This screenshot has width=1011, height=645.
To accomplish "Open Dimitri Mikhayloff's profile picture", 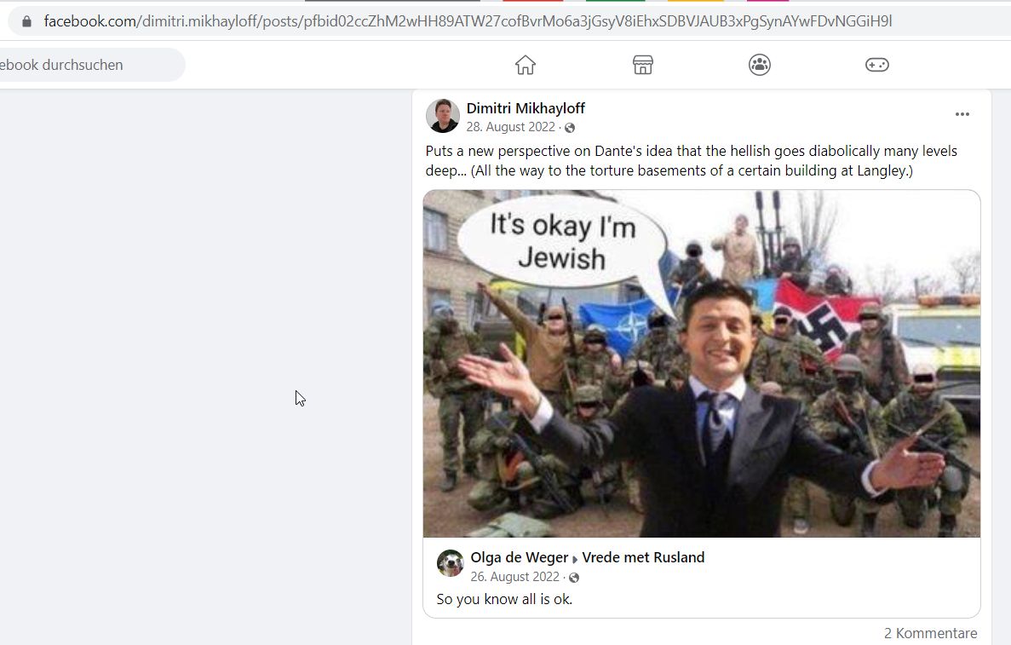I will tap(442, 116).
